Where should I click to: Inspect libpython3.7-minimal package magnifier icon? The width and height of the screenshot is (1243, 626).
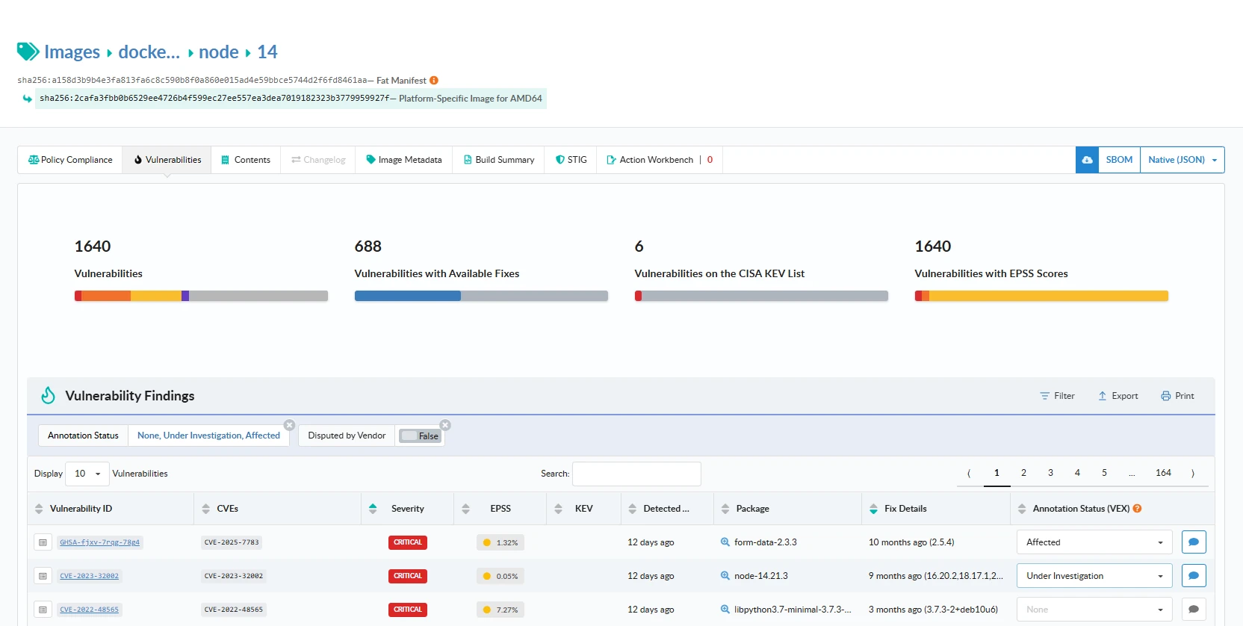click(x=725, y=610)
